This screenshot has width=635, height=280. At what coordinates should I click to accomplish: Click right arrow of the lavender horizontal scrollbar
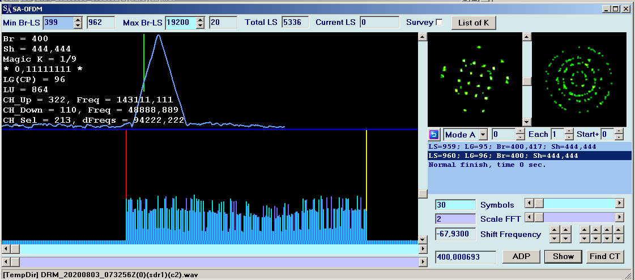tap(423, 262)
